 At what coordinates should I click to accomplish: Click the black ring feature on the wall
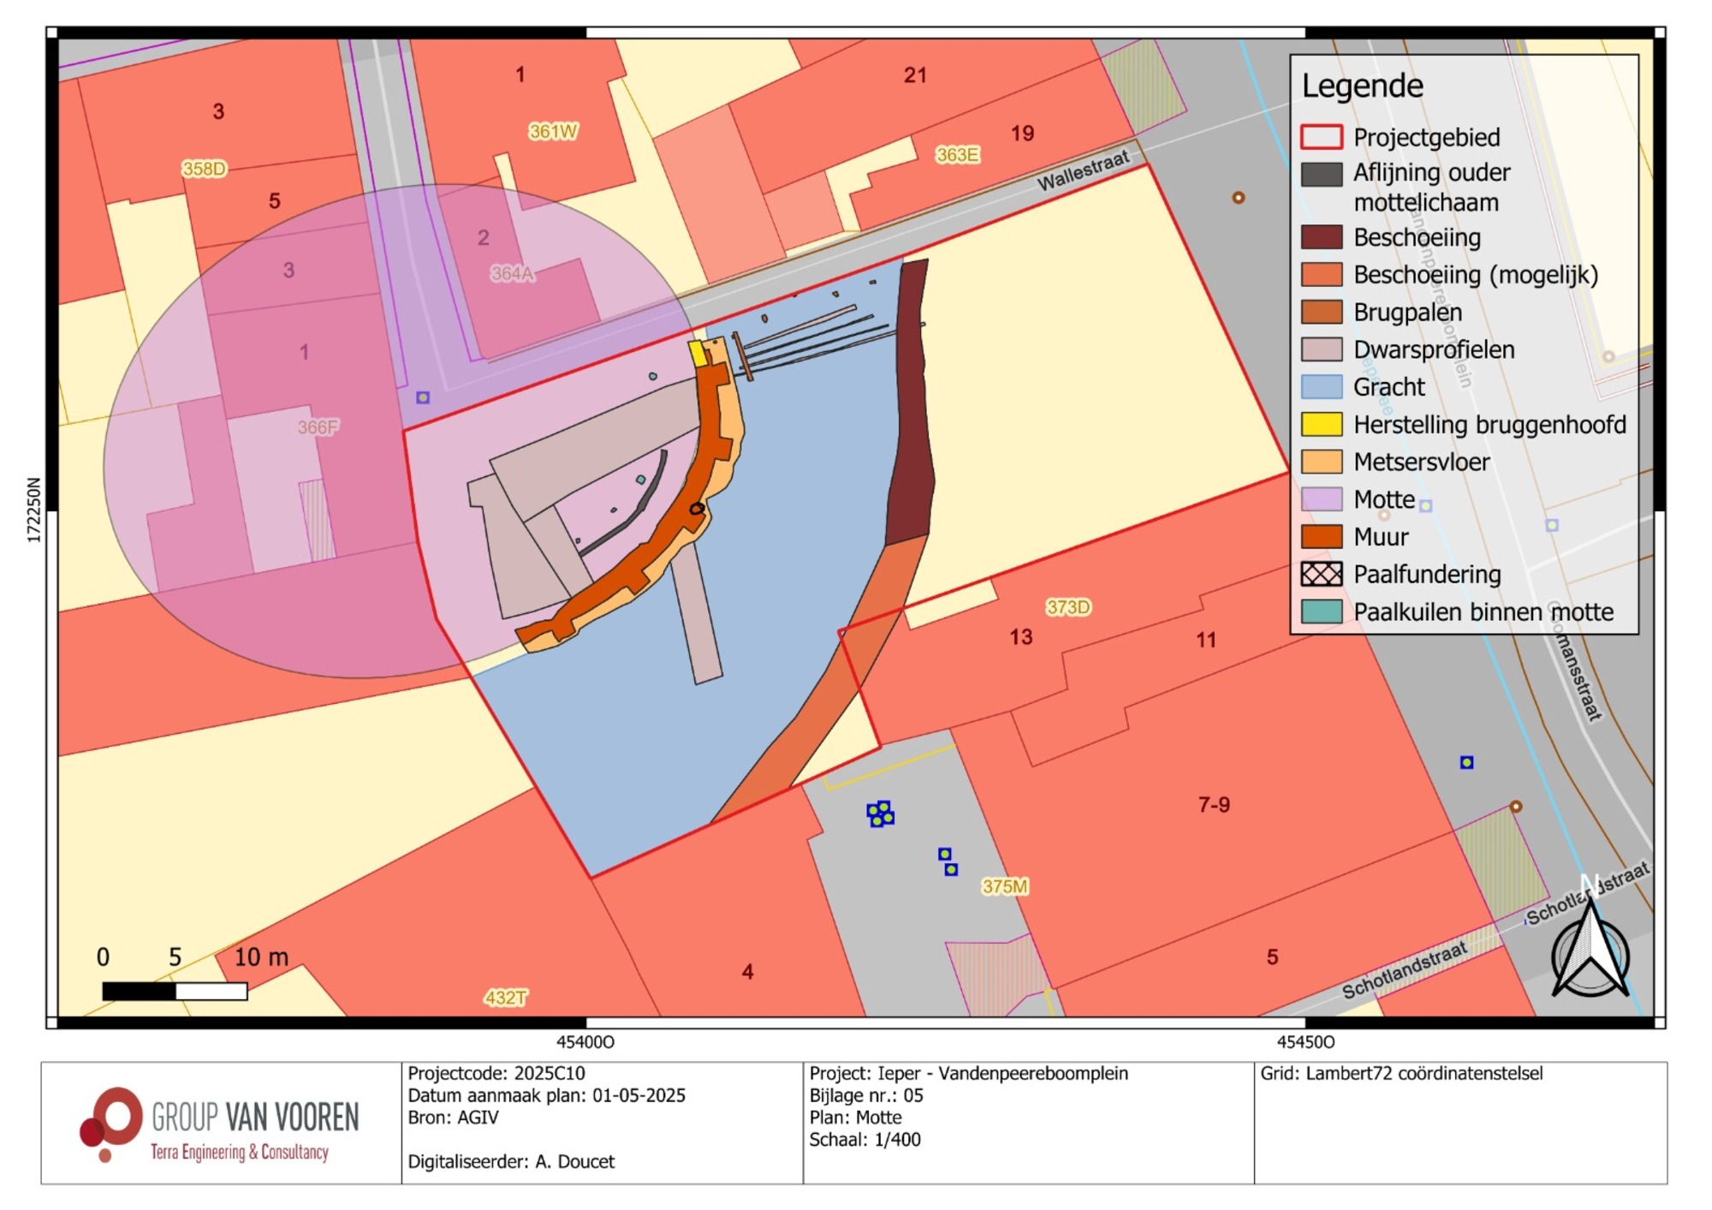tap(697, 509)
